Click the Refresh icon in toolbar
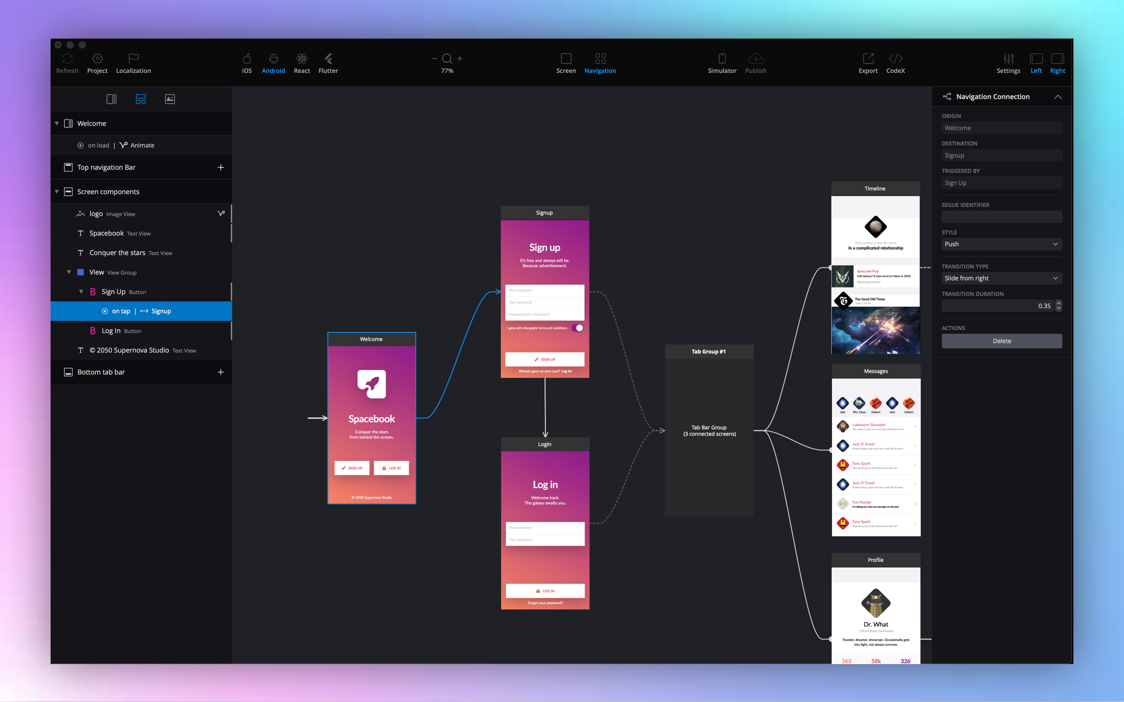 click(67, 59)
